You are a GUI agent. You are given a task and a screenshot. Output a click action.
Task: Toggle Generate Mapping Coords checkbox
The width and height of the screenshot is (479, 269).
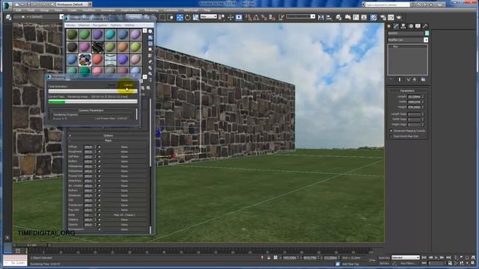[x=391, y=131]
